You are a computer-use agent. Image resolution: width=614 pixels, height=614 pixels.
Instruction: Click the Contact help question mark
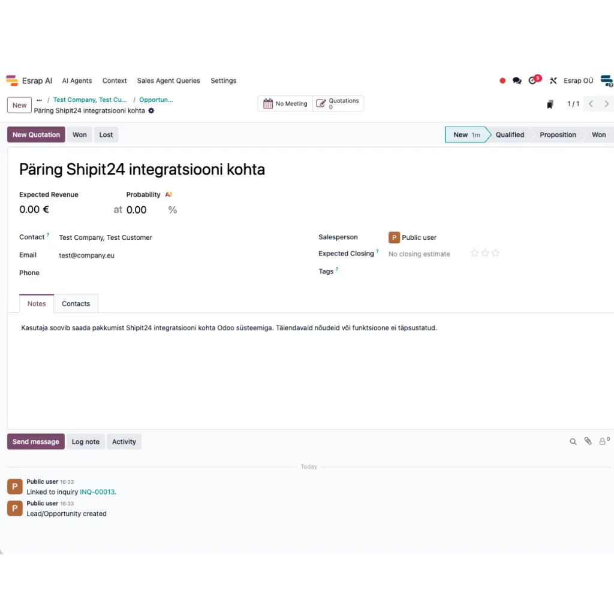coord(48,235)
